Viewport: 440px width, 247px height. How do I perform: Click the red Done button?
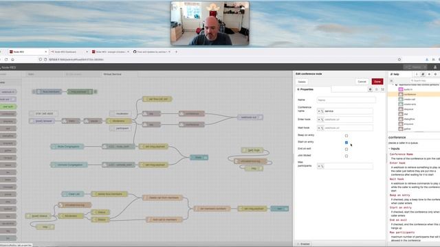377,82
